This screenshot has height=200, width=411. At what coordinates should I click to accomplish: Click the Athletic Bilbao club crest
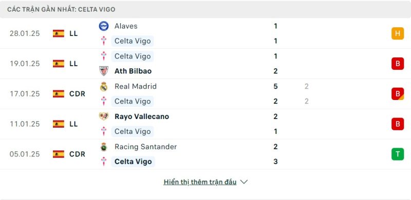tap(104, 71)
